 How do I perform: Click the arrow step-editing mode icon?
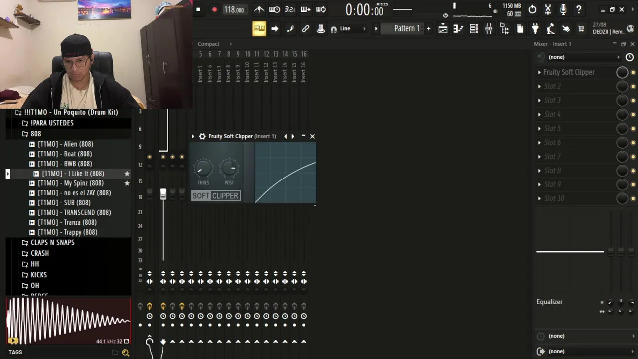[x=274, y=29]
